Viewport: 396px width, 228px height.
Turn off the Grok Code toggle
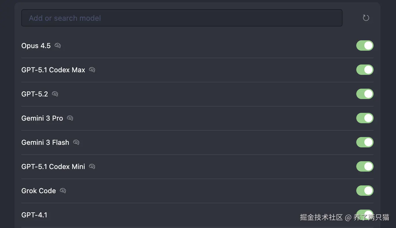pyautogui.click(x=365, y=191)
